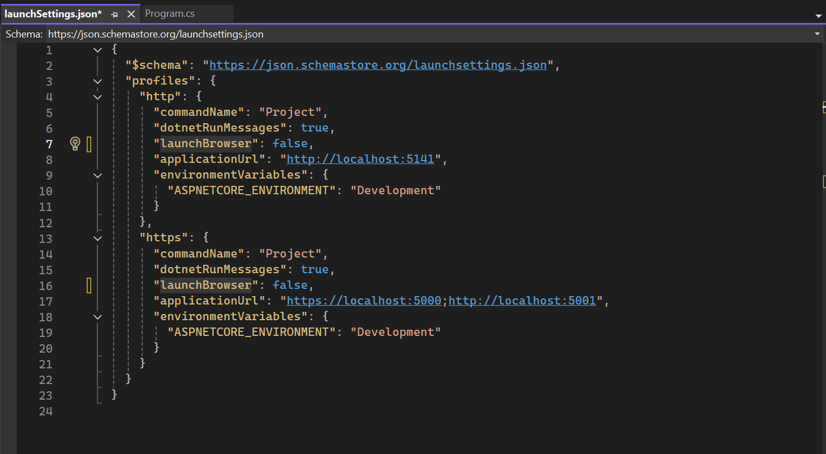Open the lightbulb quick actions on line 7
826x454 pixels.
[x=75, y=144]
